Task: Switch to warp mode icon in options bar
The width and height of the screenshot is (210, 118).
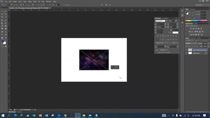Action: (102, 5)
